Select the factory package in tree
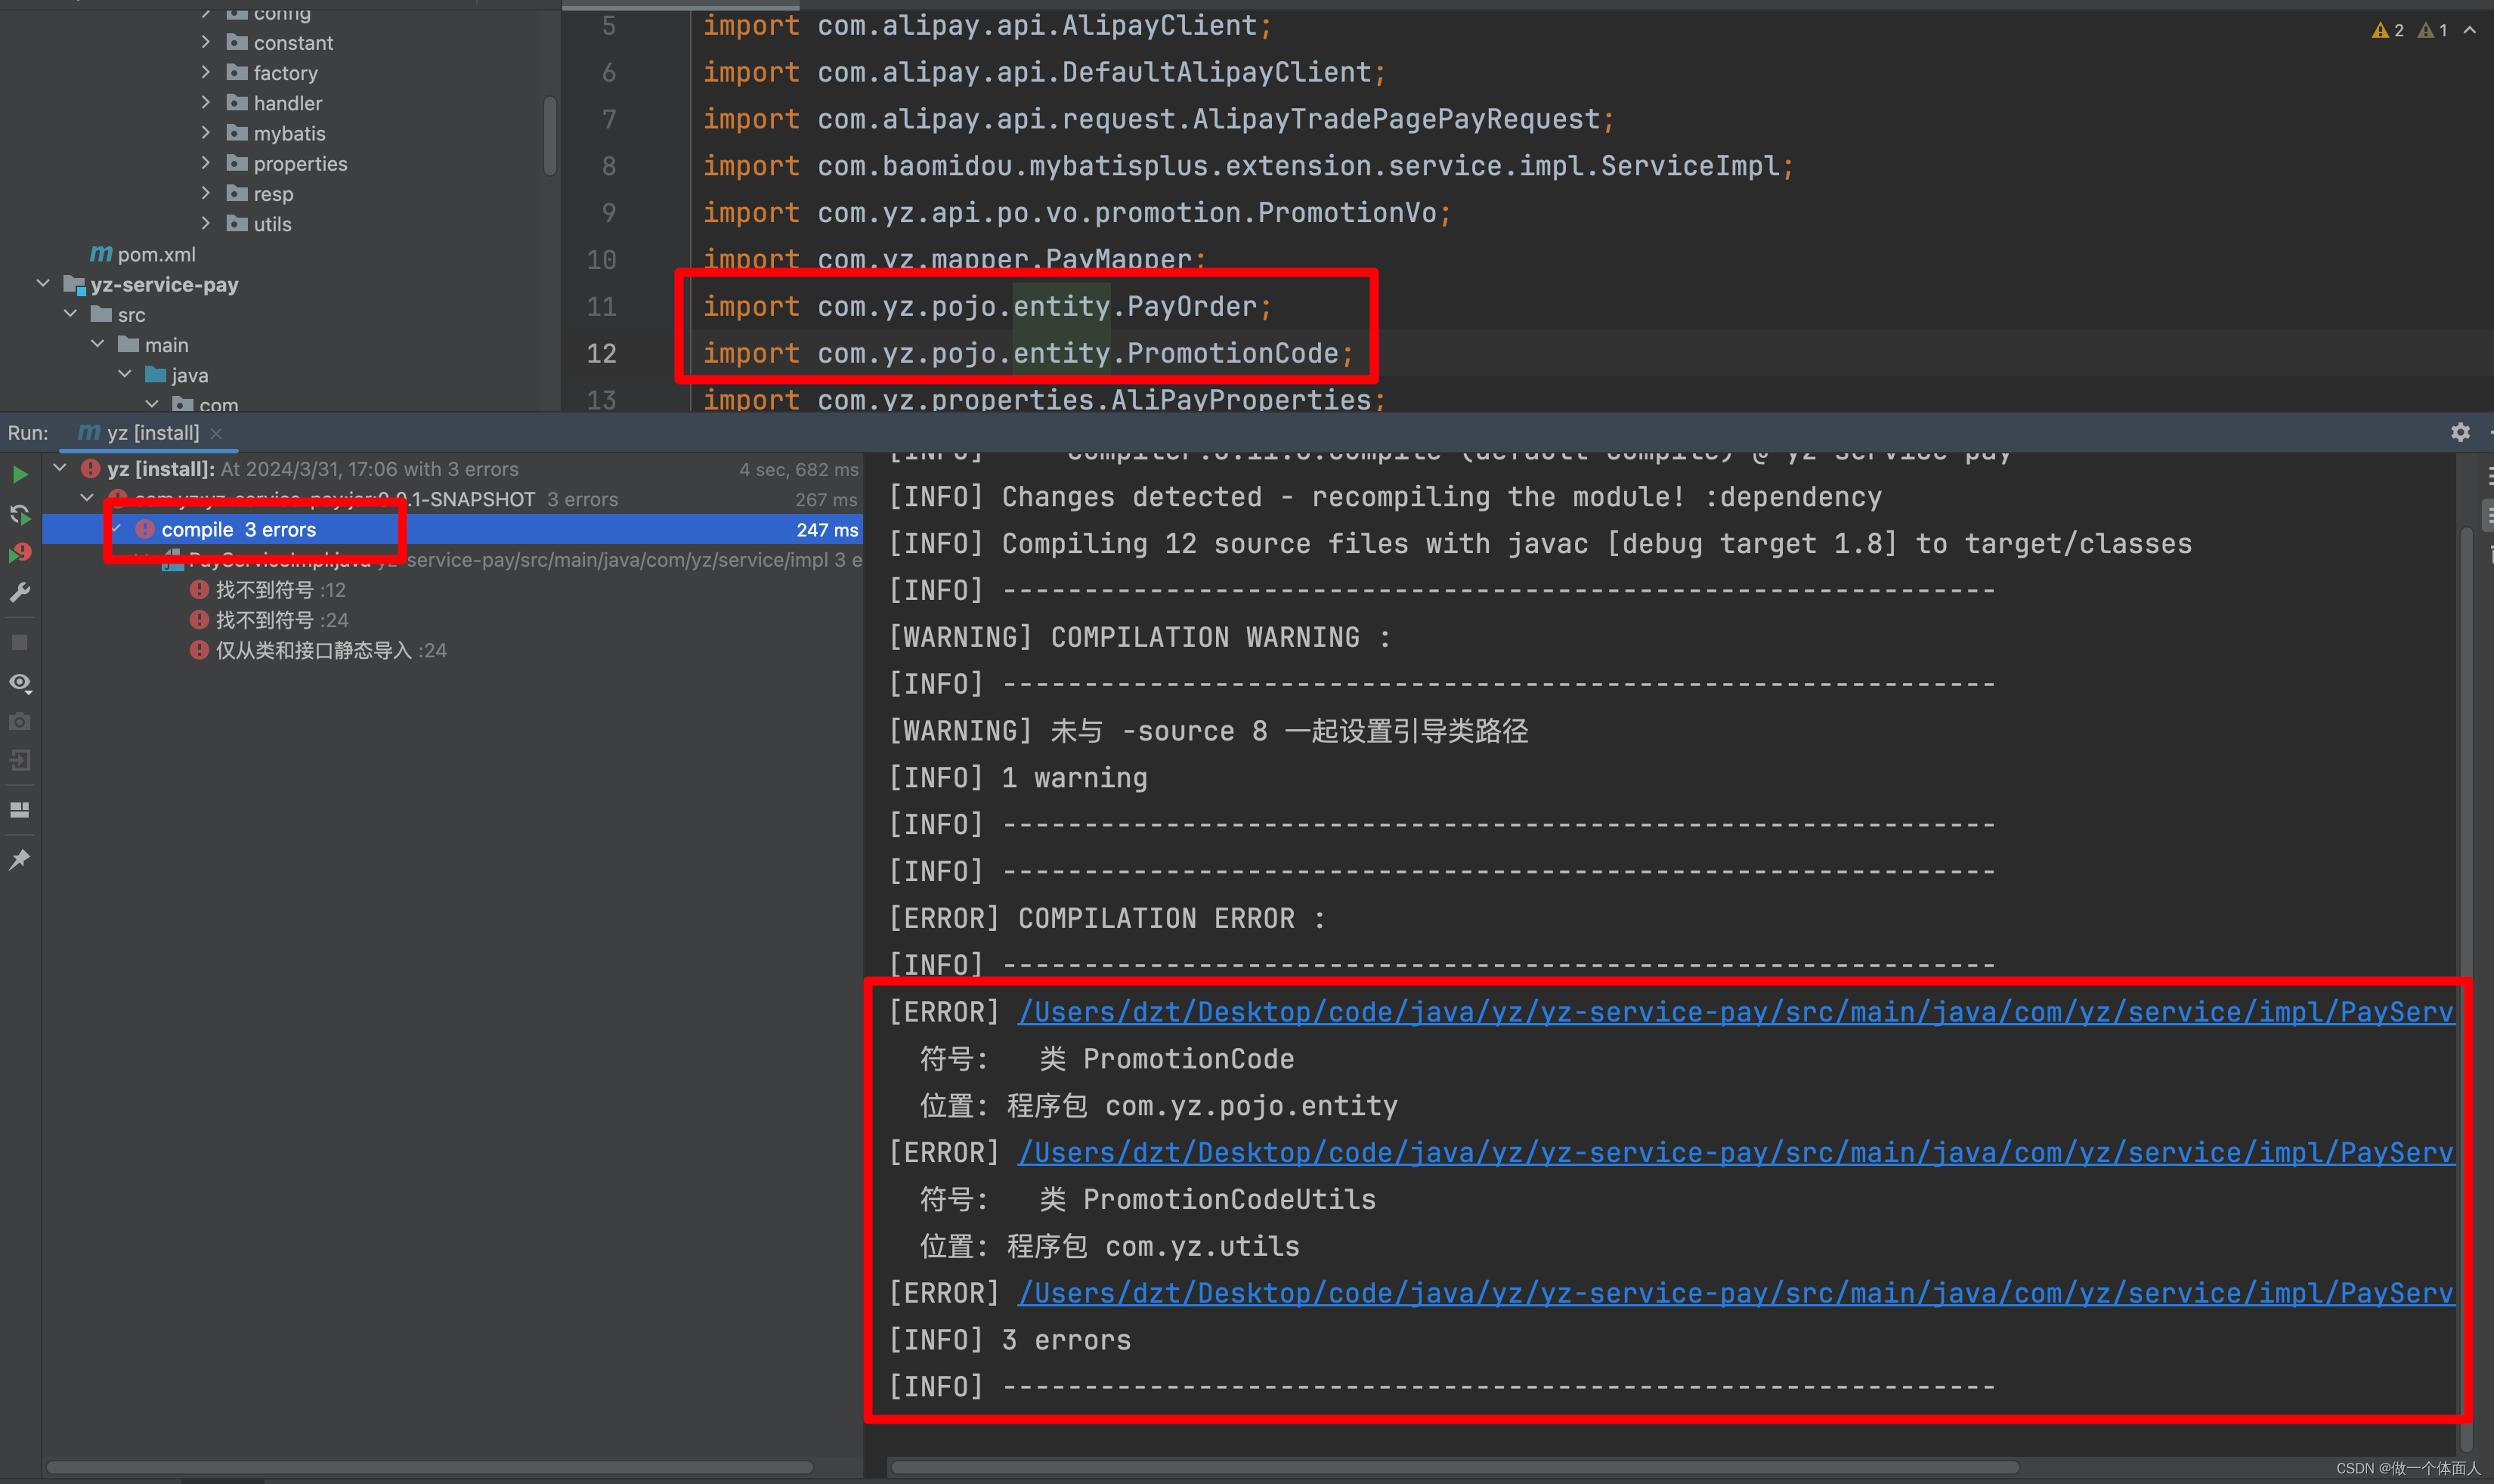The width and height of the screenshot is (2494, 1484). click(285, 73)
